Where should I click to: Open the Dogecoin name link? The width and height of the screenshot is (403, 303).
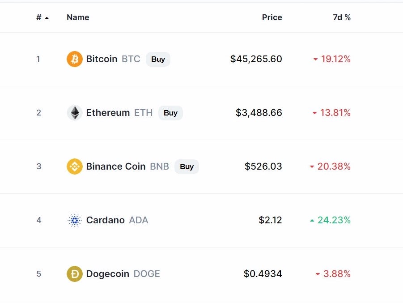tap(108, 274)
